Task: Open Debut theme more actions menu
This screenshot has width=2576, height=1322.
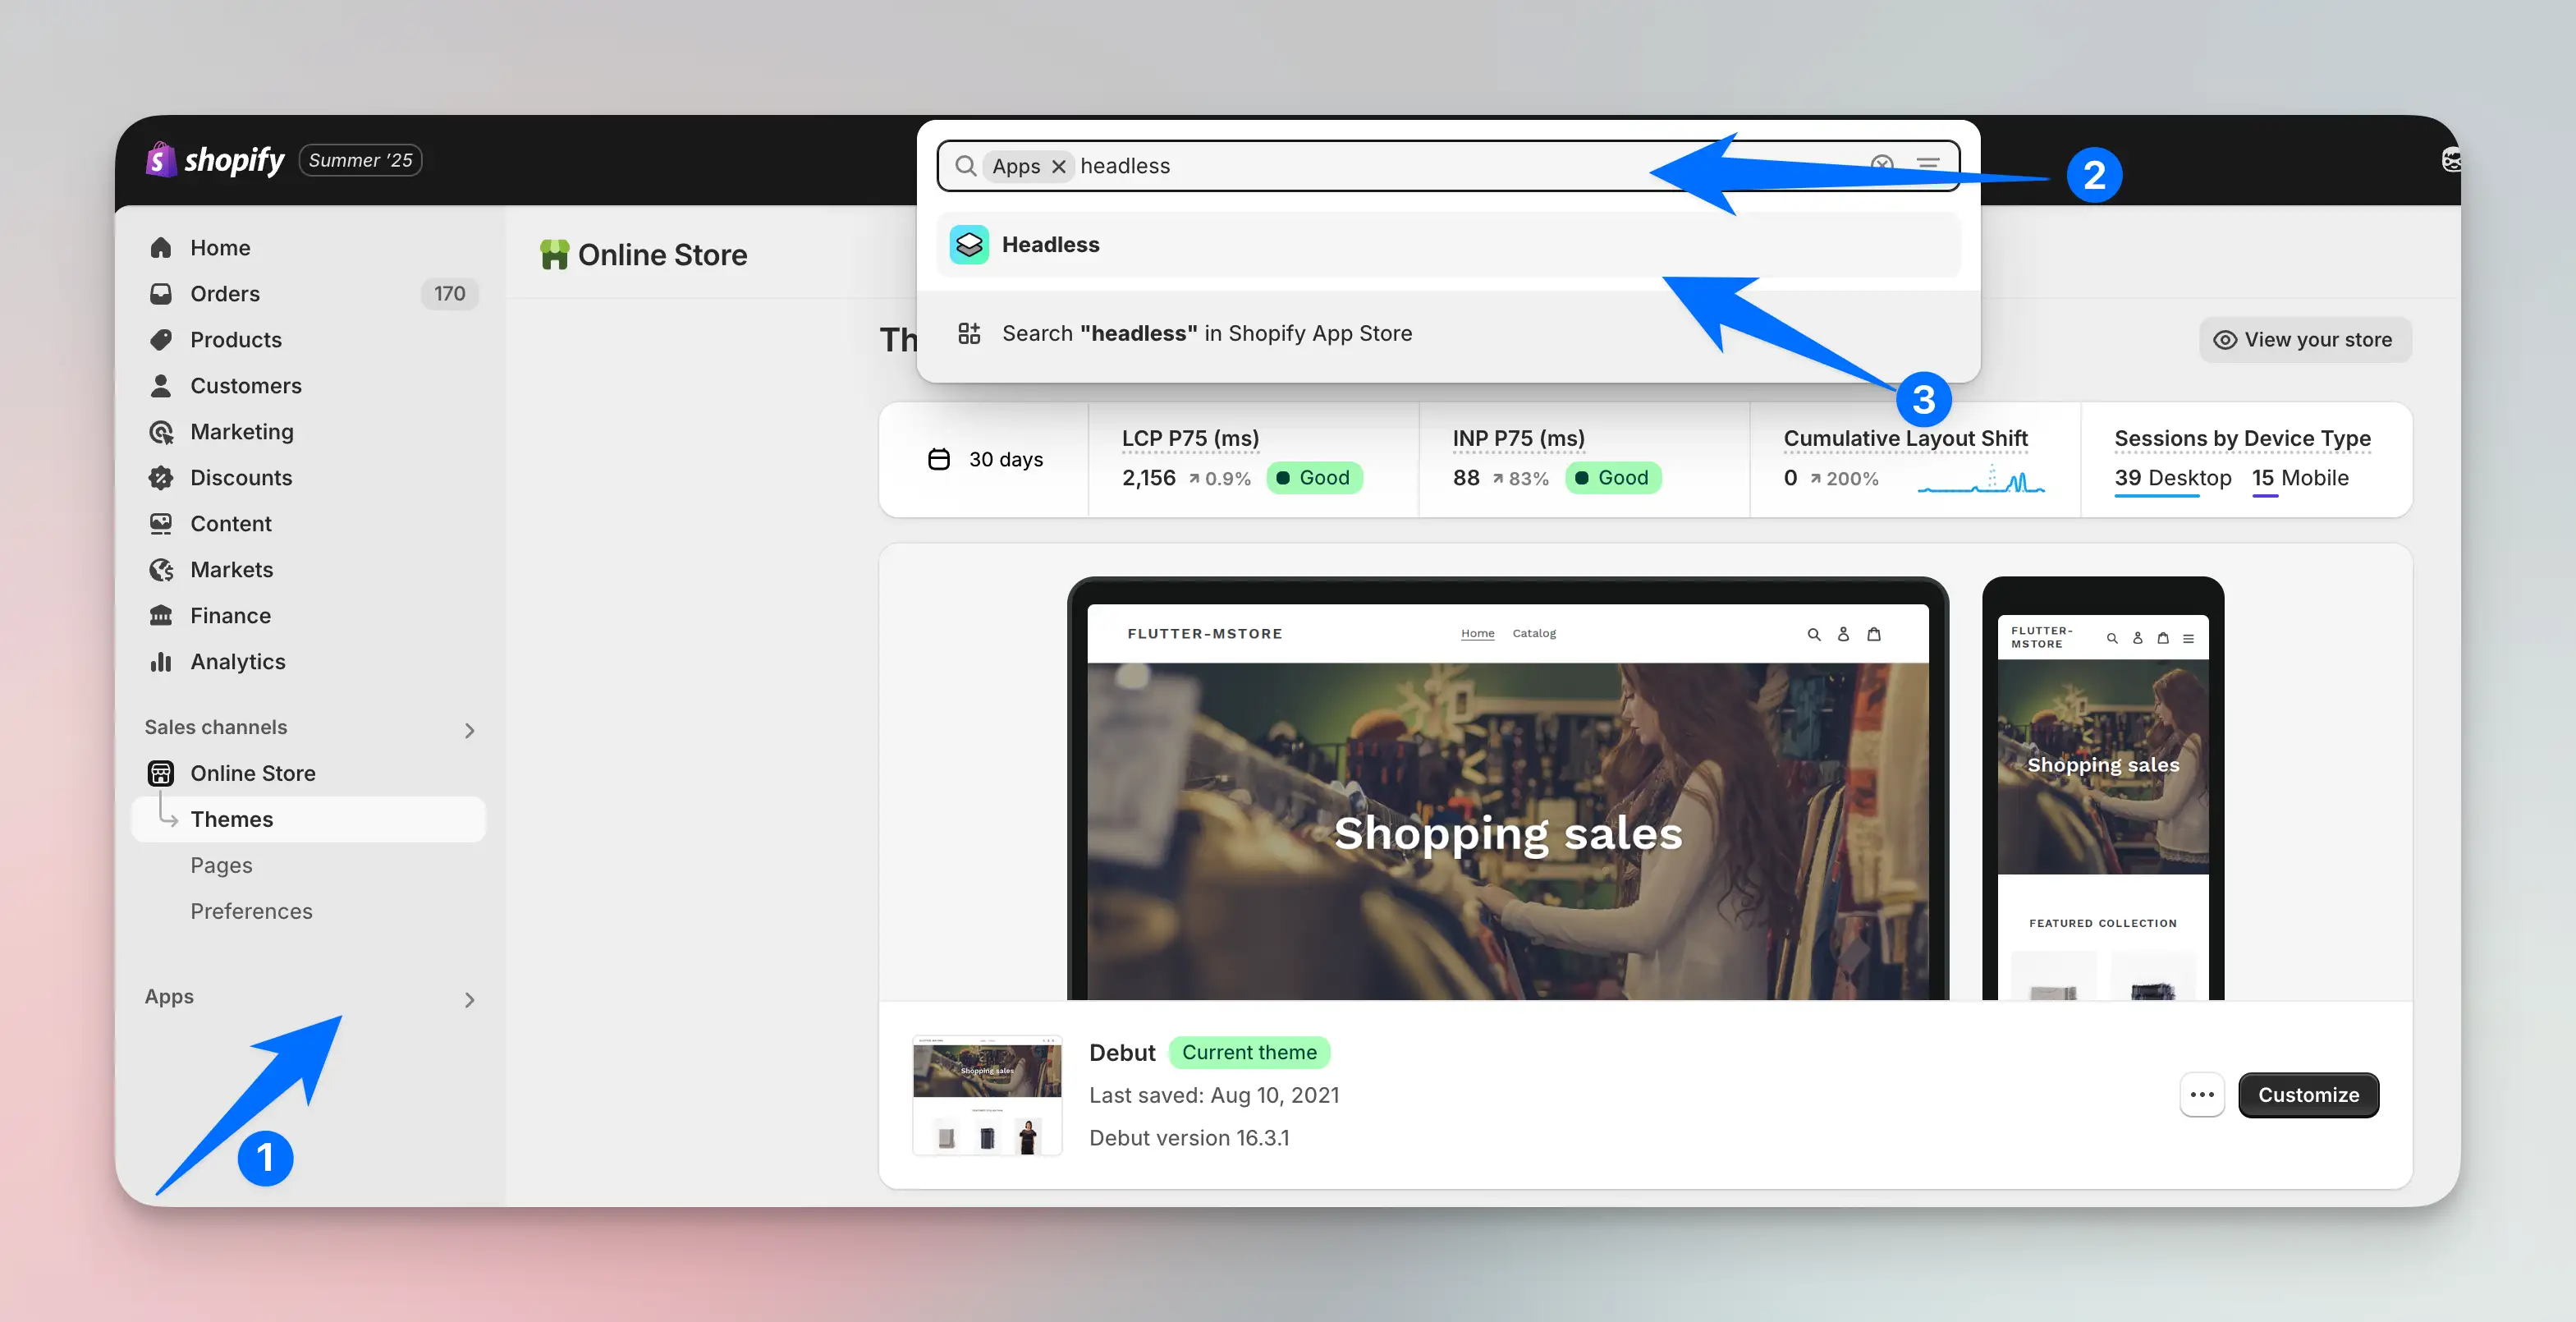Action: pos(2201,1095)
